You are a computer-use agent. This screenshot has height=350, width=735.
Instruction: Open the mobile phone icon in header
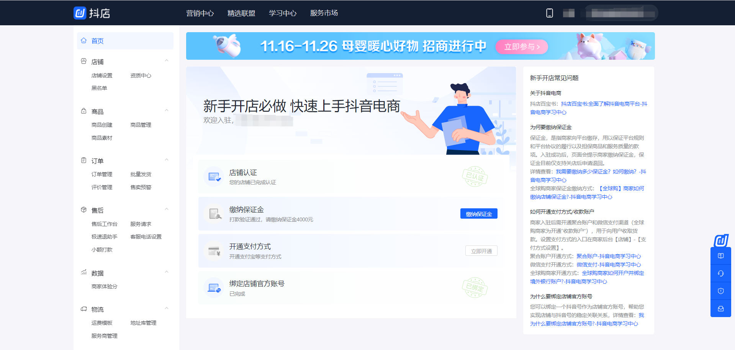click(549, 13)
